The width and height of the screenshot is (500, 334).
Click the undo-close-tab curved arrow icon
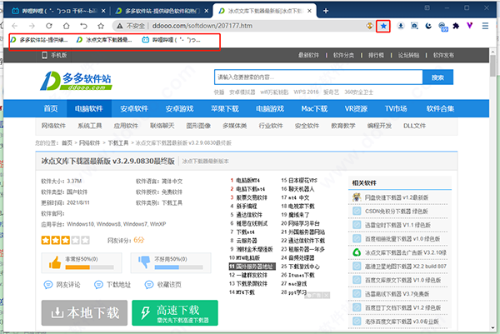(83, 26)
